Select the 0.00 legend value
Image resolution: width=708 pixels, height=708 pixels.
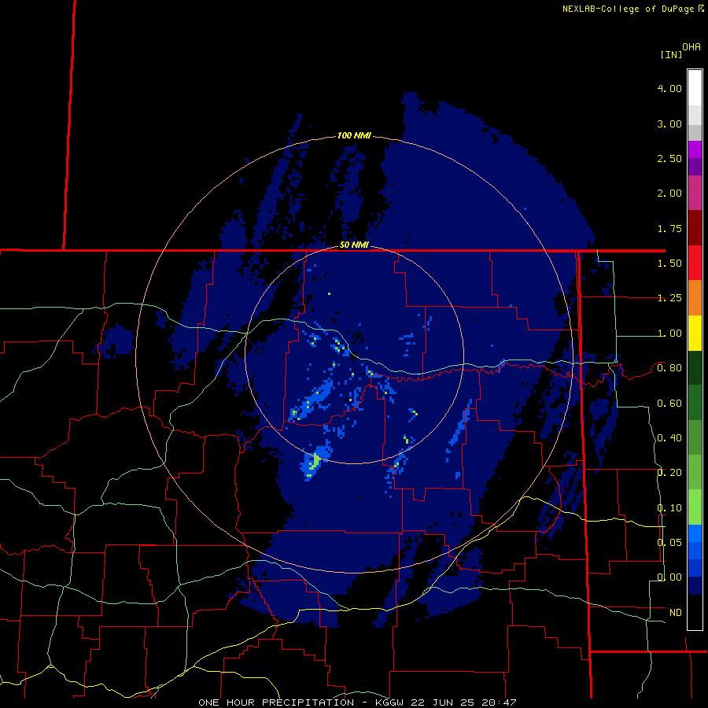[669, 577]
